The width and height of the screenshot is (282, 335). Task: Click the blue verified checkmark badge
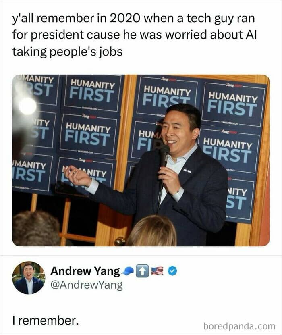tap(172, 271)
